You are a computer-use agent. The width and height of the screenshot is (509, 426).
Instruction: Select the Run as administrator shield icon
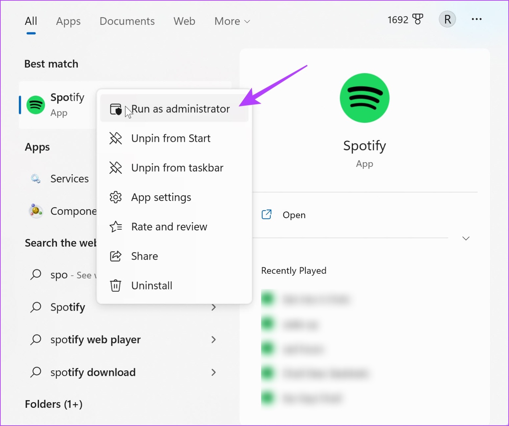(x=115, y=109)
